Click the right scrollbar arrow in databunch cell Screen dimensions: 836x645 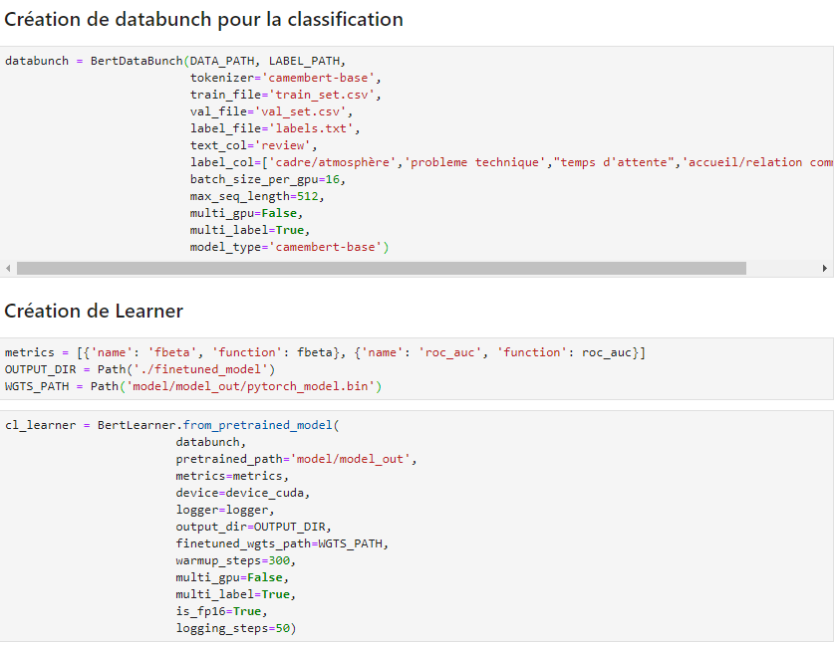pyautogui.click(x=824, y=269)
